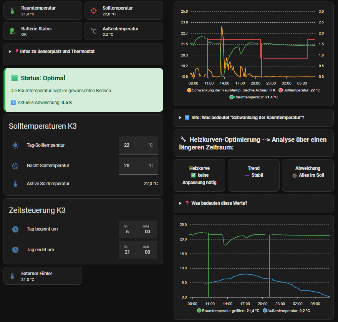Screen dimensions: 338x322
Task: Select the Abweichung 'Alles im Soll' card
Action: point(308,175)
